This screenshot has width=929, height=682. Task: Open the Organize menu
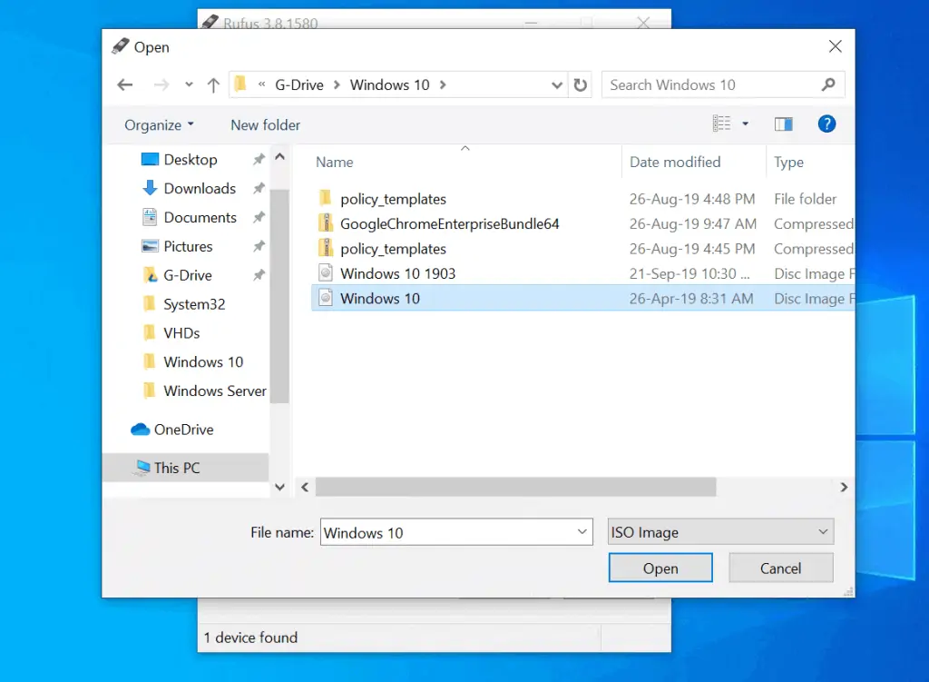coord(159,125)
